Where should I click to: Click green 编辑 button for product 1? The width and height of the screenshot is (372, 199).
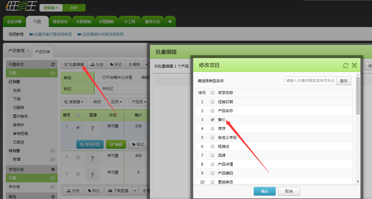tap(116, 144)
